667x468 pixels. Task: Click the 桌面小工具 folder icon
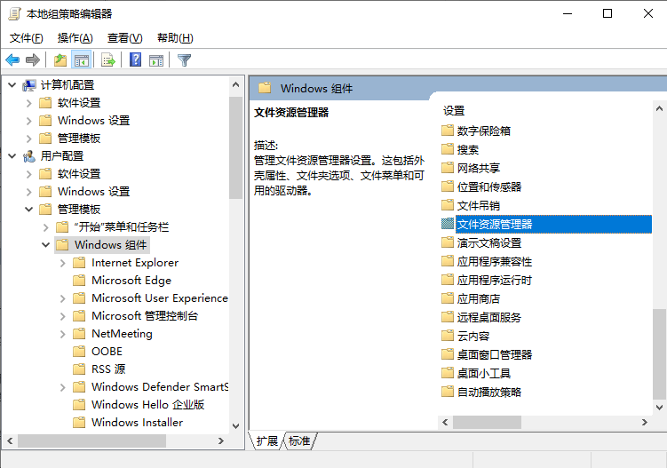point(447,373)
